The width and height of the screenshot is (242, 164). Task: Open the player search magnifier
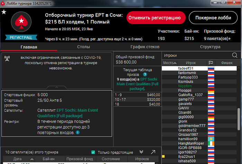235,55
